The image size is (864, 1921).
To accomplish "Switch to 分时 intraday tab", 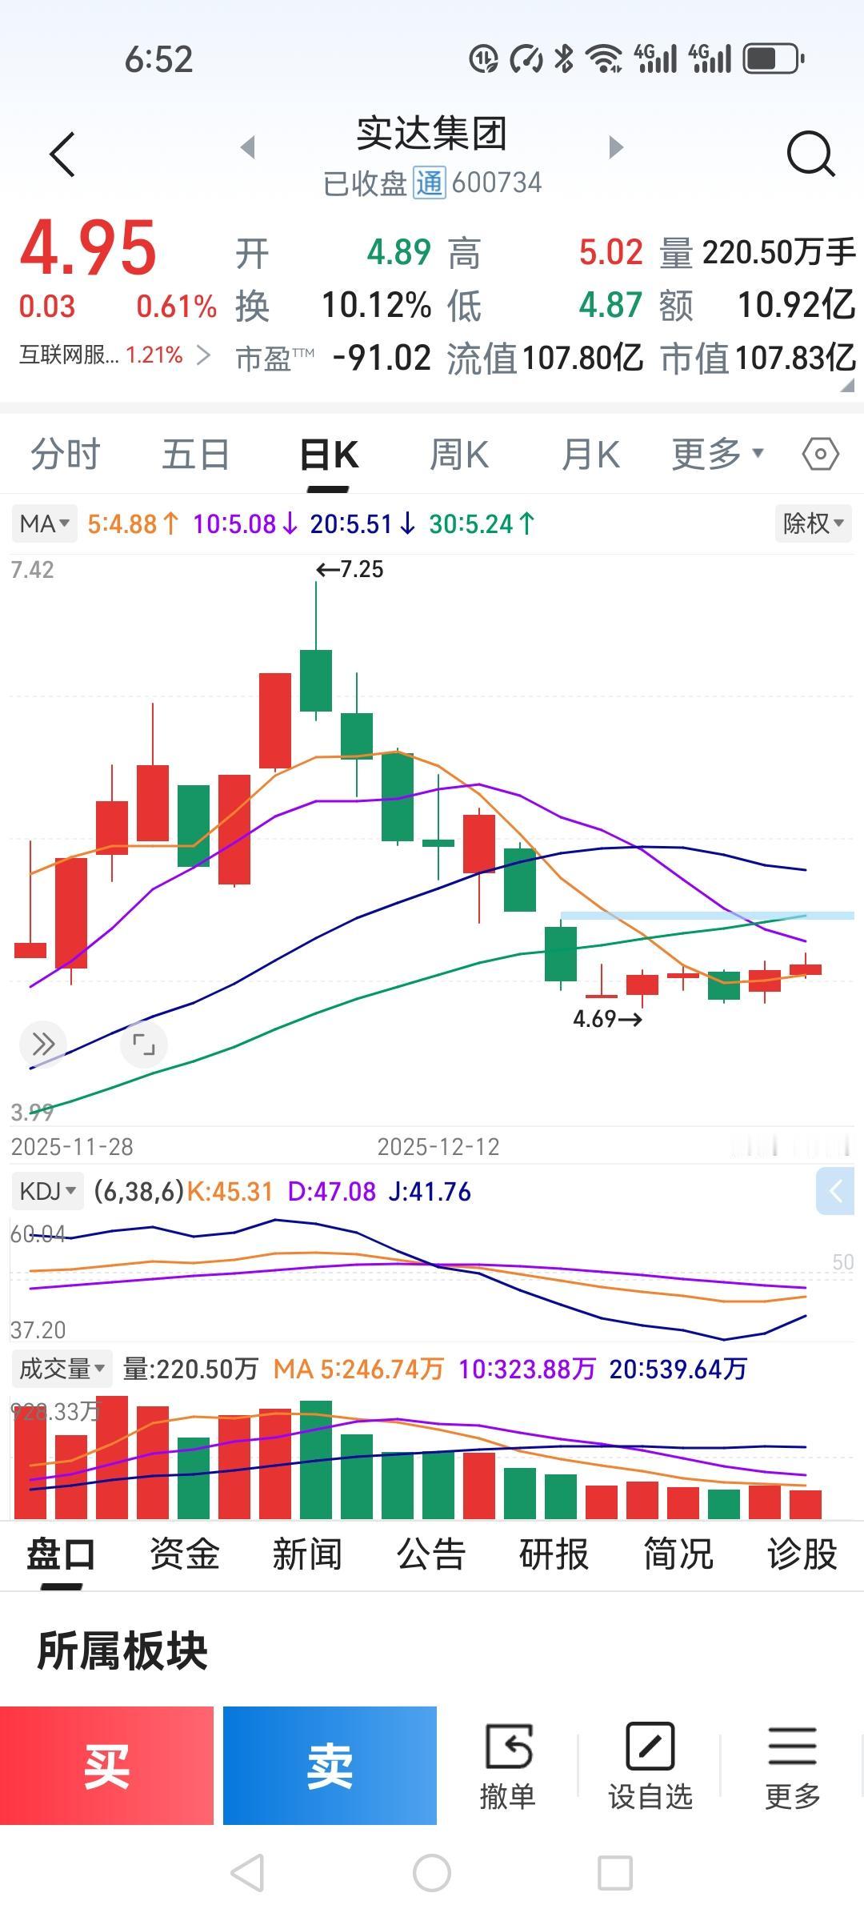I will tap(66, 455).
